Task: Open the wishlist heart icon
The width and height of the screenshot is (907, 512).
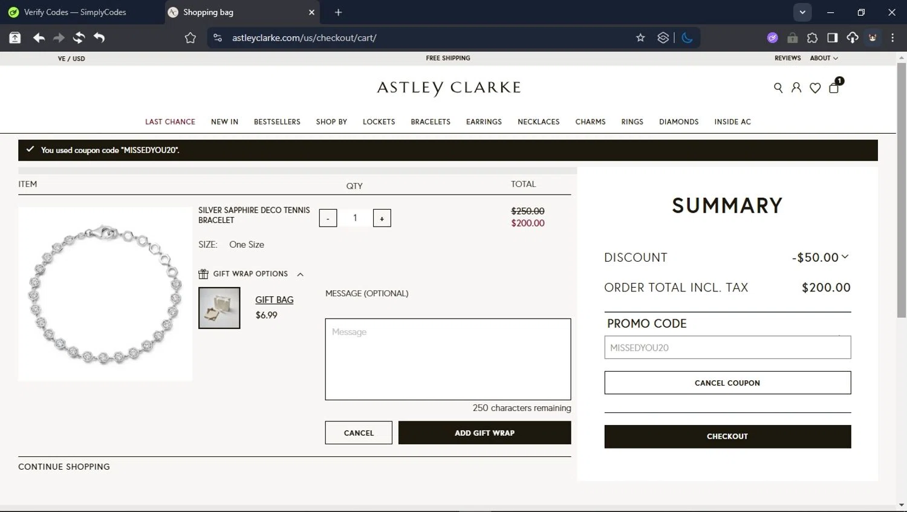Action: click(x=815, y=88)
